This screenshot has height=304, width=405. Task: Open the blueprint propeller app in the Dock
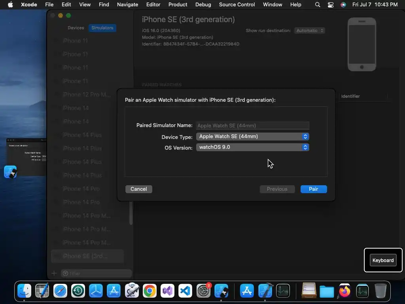click(96, 291)
